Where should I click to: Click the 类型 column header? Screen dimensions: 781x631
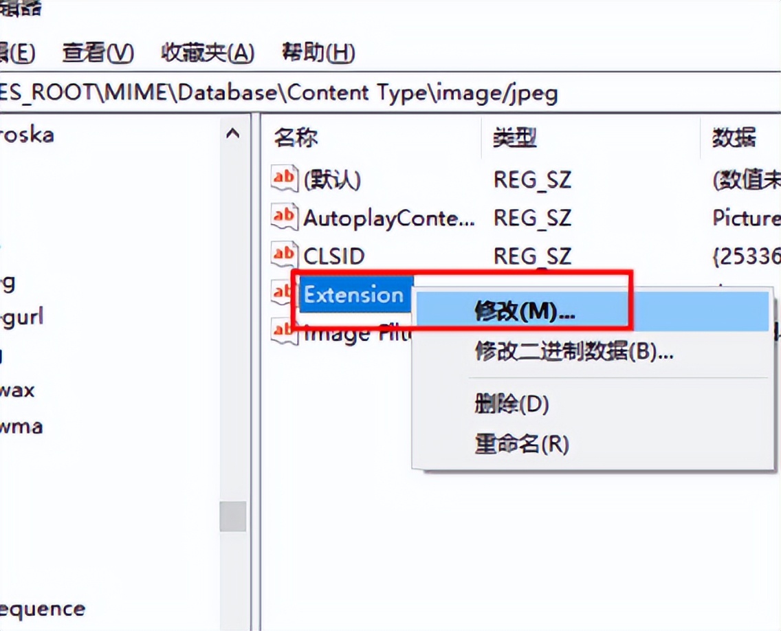click(x=514, y=137)
